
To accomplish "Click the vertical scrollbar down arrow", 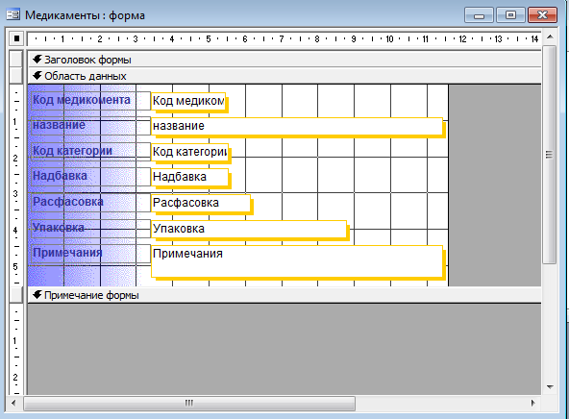I will [550, 387].
